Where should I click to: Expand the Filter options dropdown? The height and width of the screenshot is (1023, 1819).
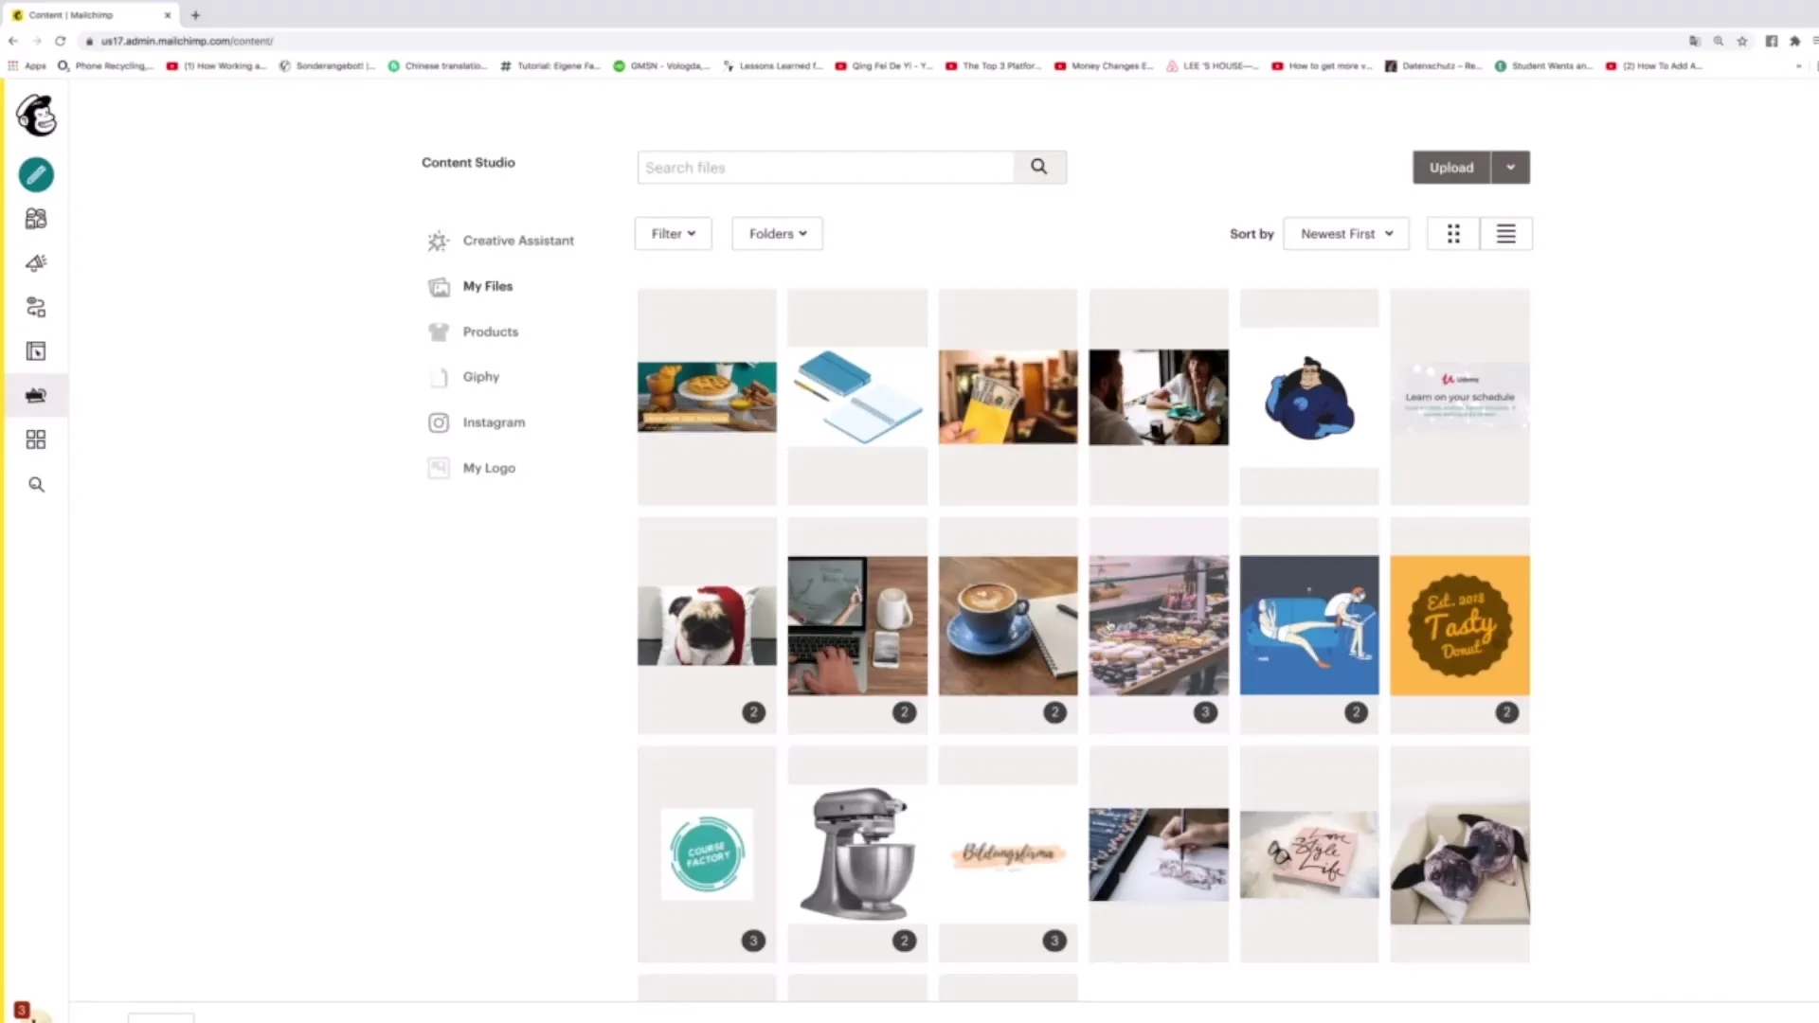click(x=672, y=234)
